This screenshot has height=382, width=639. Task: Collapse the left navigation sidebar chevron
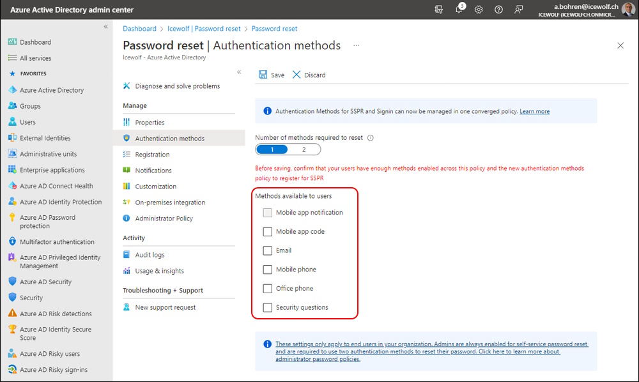point(105,26)
